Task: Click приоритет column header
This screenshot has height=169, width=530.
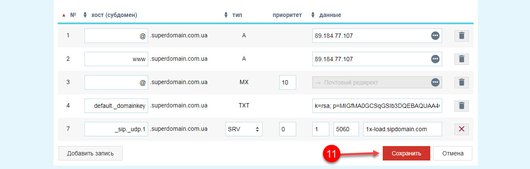Action: pyautogui.click(x=287, y=15)
